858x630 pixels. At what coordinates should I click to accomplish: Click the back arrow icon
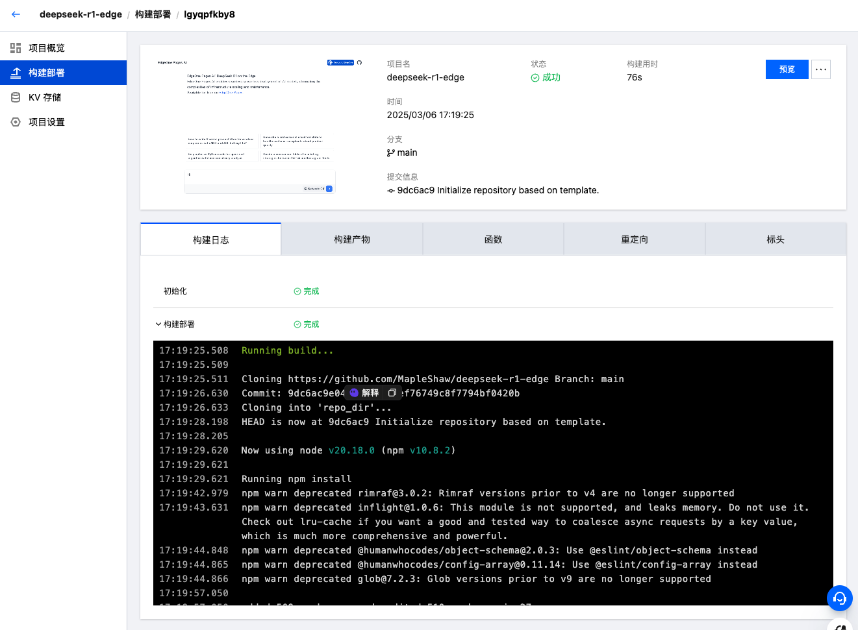16,14
